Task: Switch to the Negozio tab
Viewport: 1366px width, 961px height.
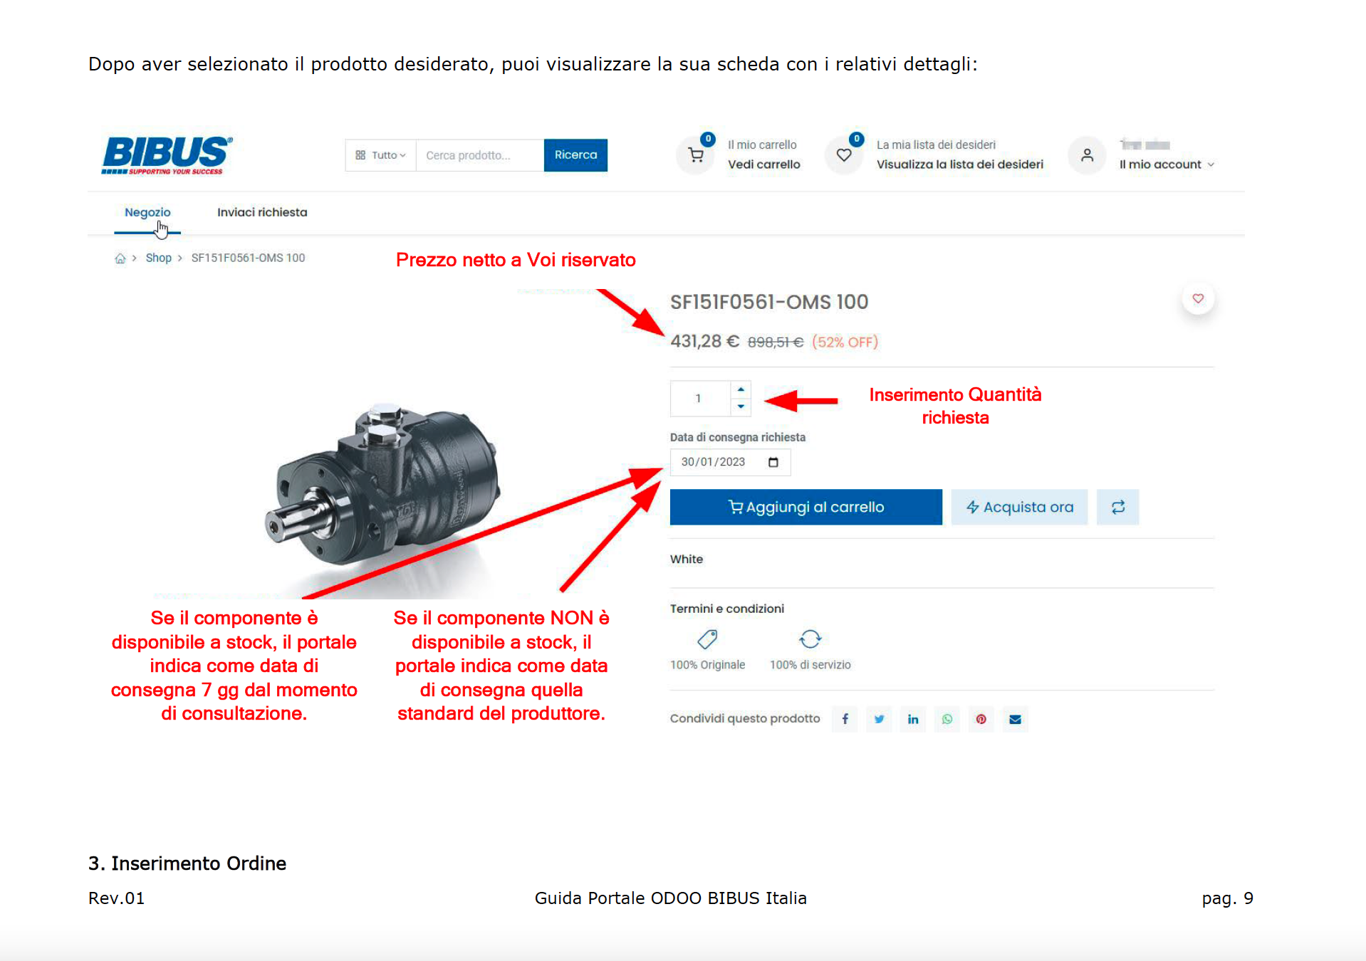Action: (x=147, y=212)
